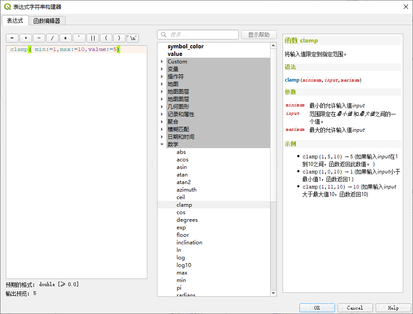
Task: Click the close parenthesis icon
Action: coord(119,38)
